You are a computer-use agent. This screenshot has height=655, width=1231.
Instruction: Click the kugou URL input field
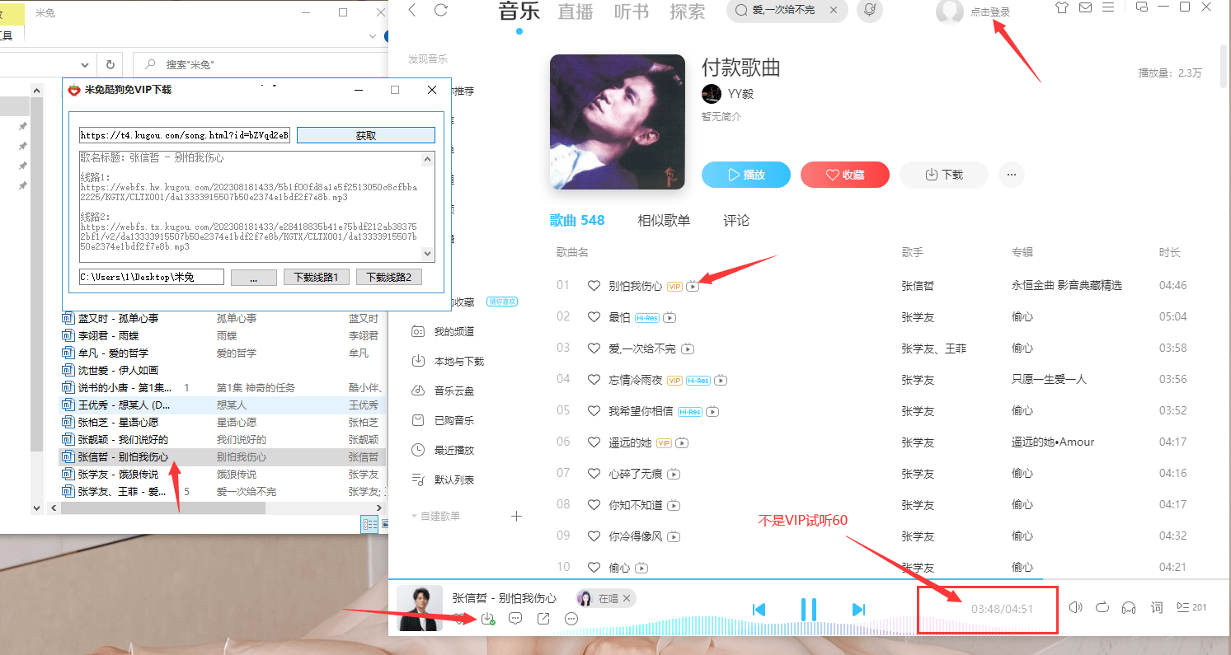pos(185,136)
